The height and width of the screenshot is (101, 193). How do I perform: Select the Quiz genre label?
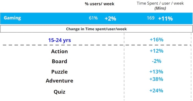[x=60, y=92]
